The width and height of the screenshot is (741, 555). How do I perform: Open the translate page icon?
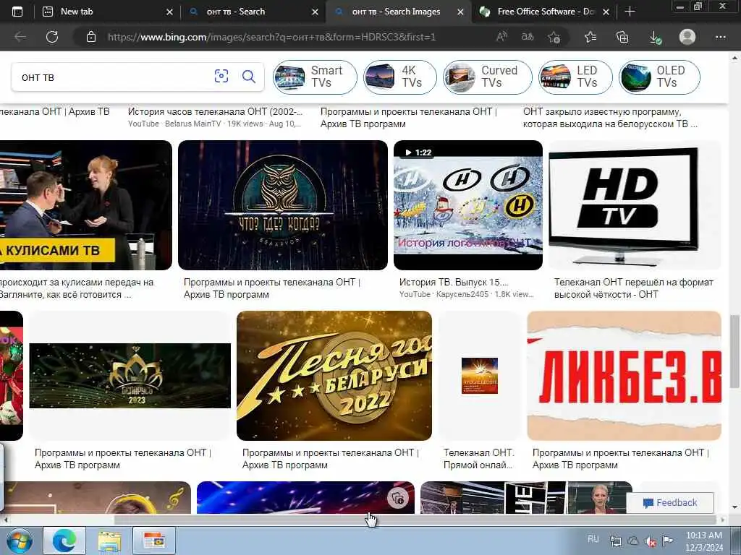[x=528, y=37]
